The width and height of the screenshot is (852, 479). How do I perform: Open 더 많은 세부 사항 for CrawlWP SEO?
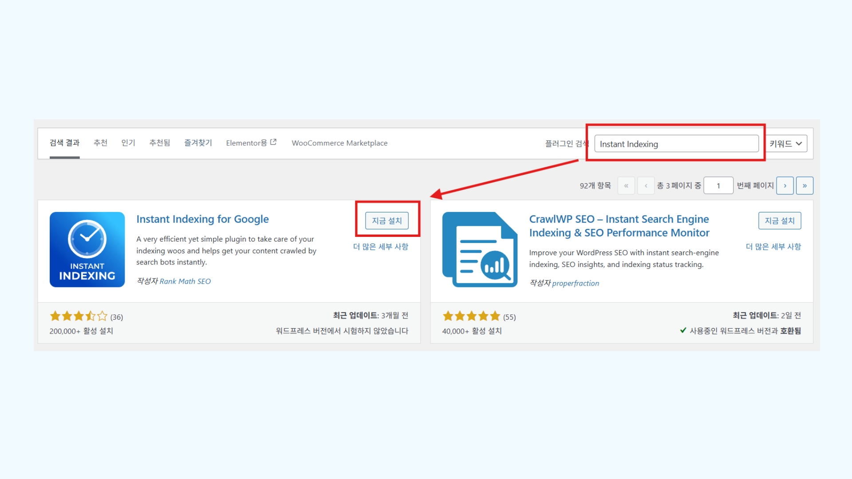click(x=773, y=247)
